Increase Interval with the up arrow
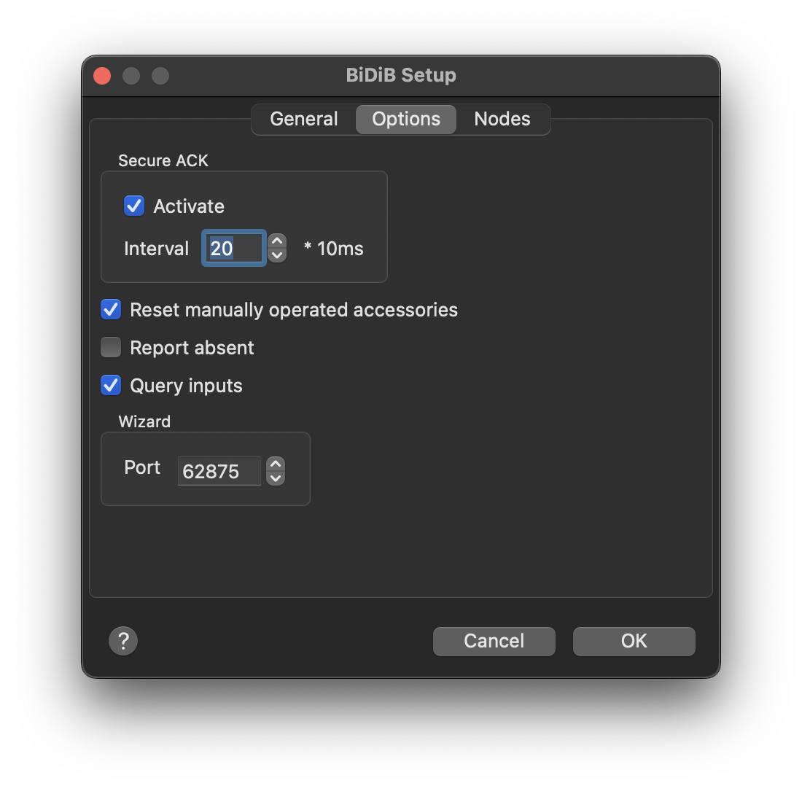The width and height of the screenshot is (802, 786). coord(277,241)
